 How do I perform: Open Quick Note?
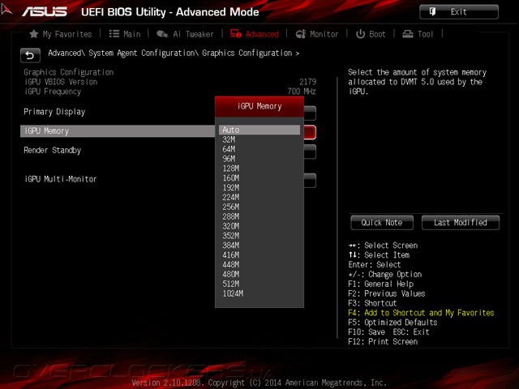point(382,223)
